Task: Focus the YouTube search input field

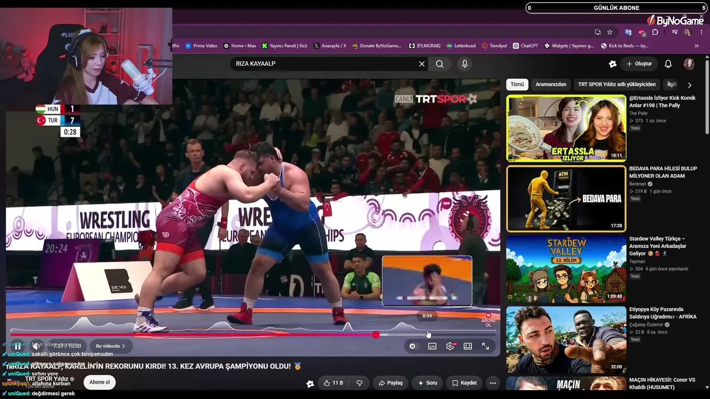Action: point(324,64)
